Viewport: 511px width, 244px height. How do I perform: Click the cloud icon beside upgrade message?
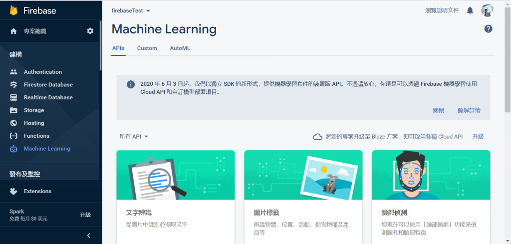point(317,137)
